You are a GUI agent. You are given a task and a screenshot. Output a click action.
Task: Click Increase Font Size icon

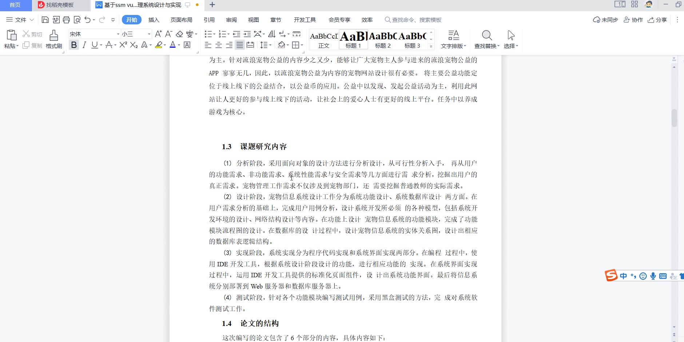click(x=158, y=34)
